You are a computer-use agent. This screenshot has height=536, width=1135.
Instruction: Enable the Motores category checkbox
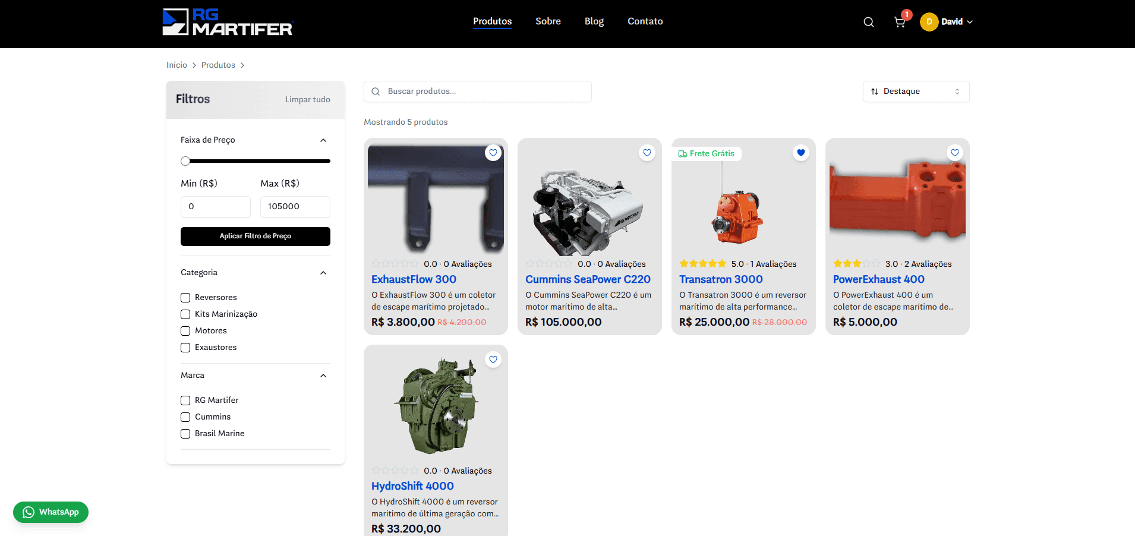tap(185, 331)
